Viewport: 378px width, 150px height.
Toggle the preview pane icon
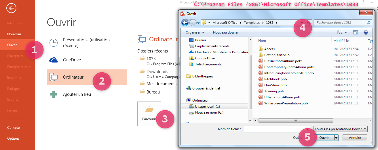pyautogui.click(x=356, y=32)
